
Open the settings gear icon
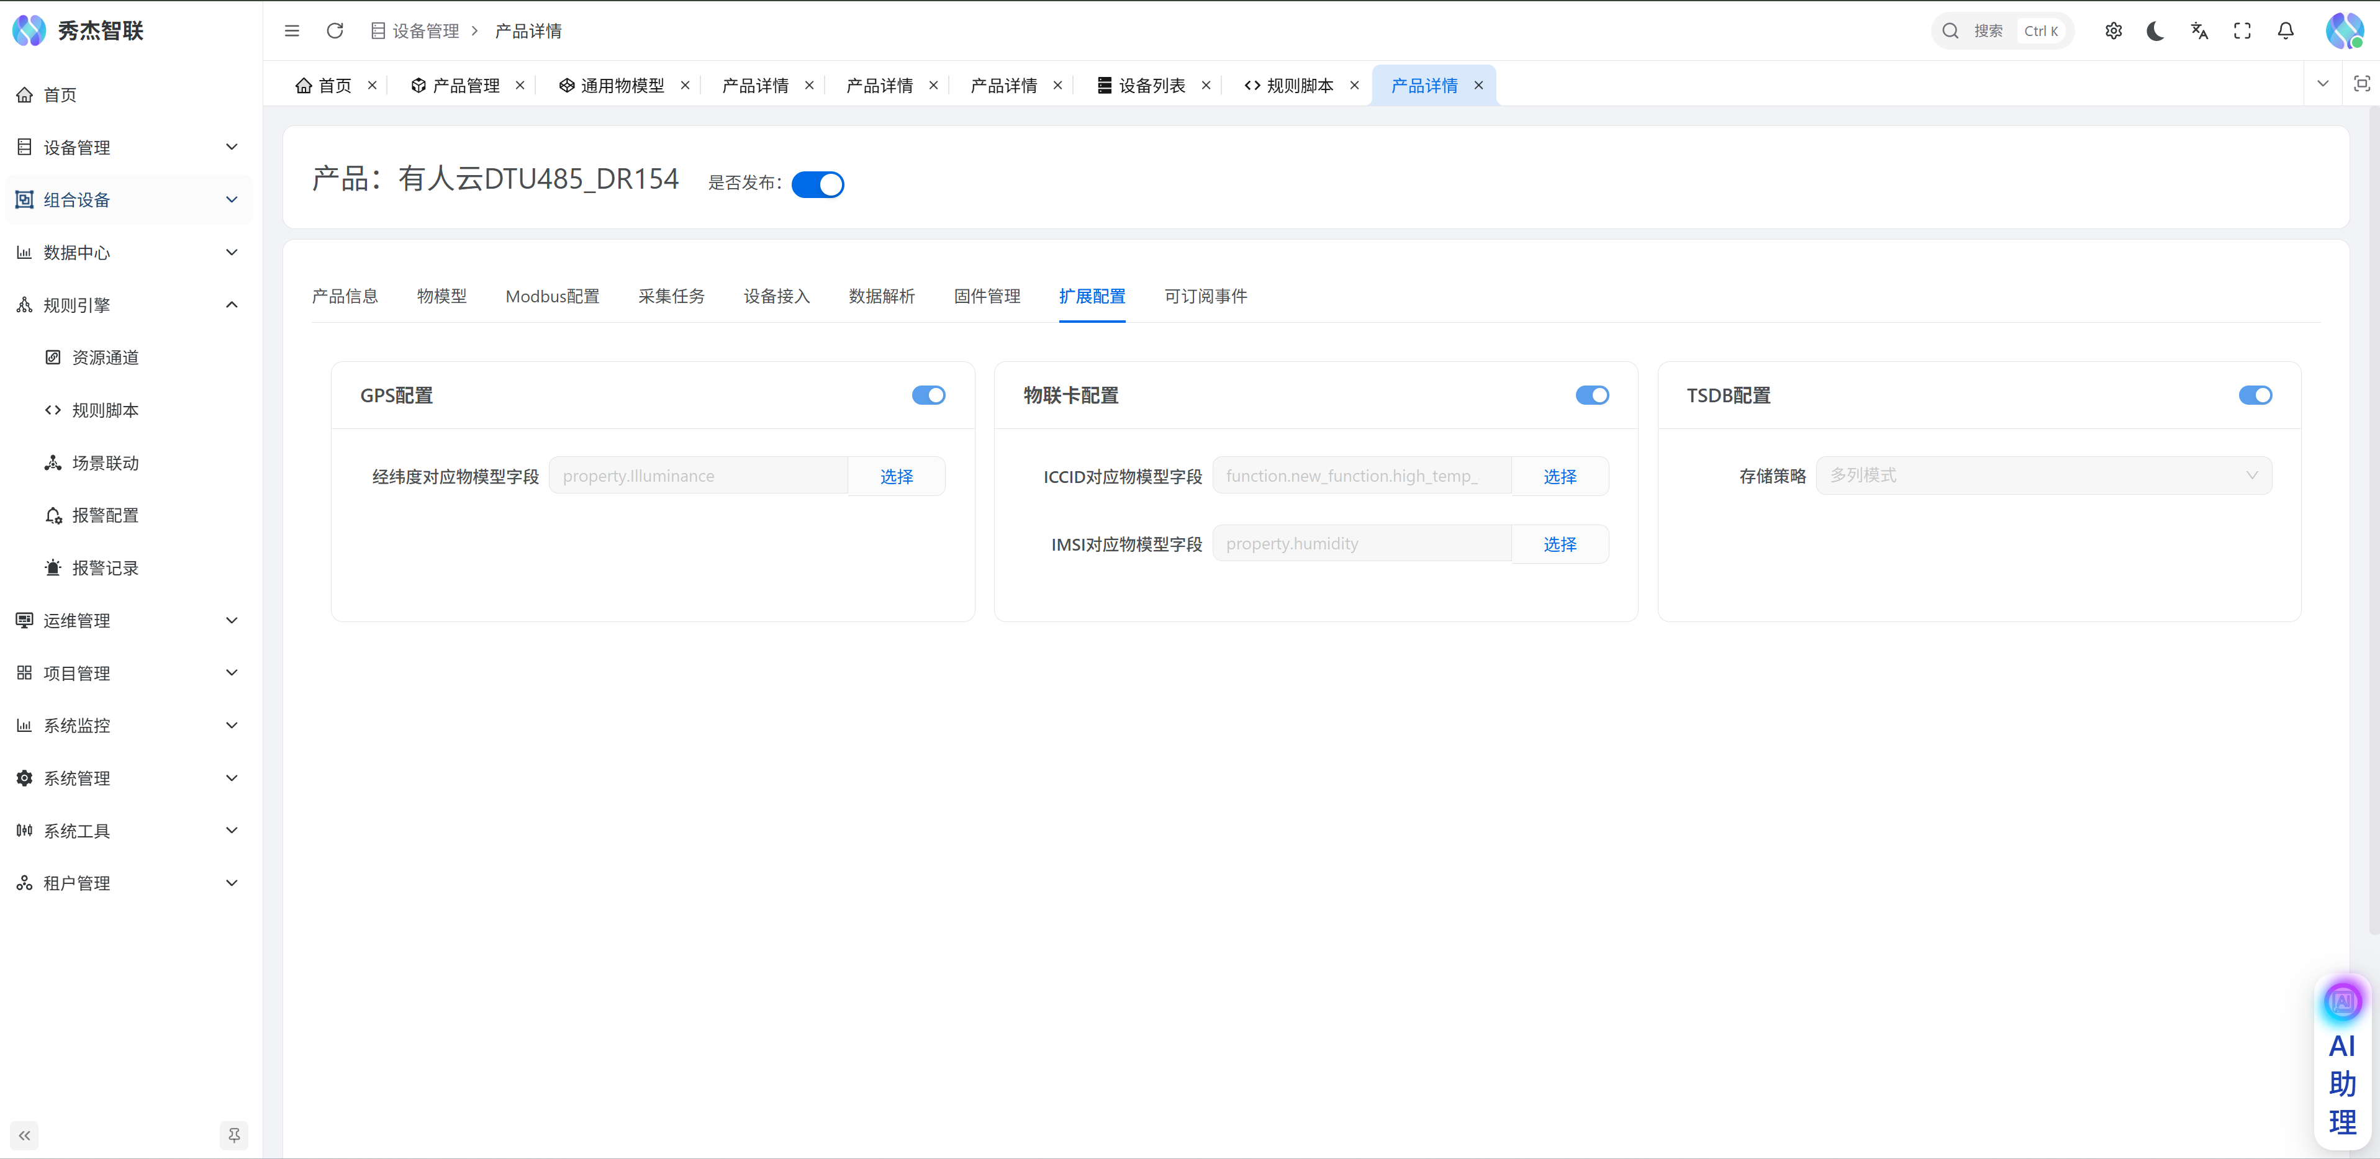point(2113,30)
